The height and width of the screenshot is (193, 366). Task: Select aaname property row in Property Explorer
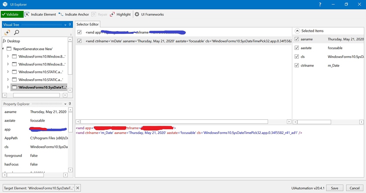(x=35, y=112)
